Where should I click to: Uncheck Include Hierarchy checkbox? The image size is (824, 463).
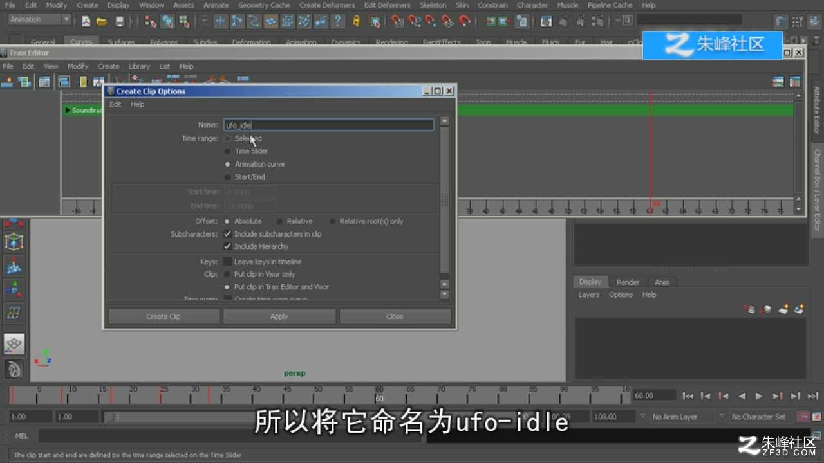(x=227, y=246)
